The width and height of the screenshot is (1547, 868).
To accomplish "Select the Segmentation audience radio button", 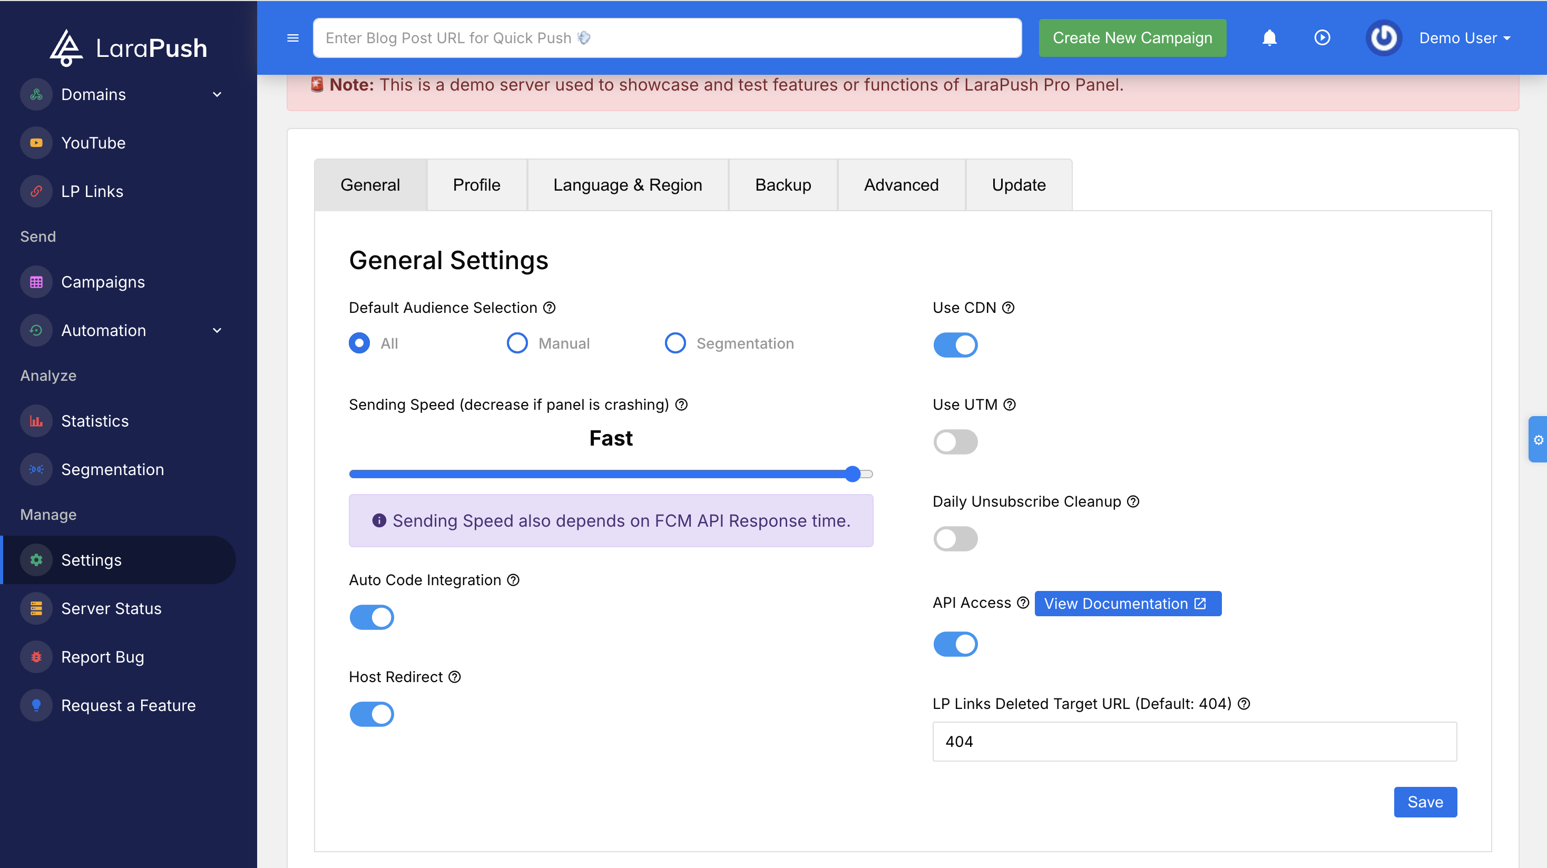I will tap(675, 343).
